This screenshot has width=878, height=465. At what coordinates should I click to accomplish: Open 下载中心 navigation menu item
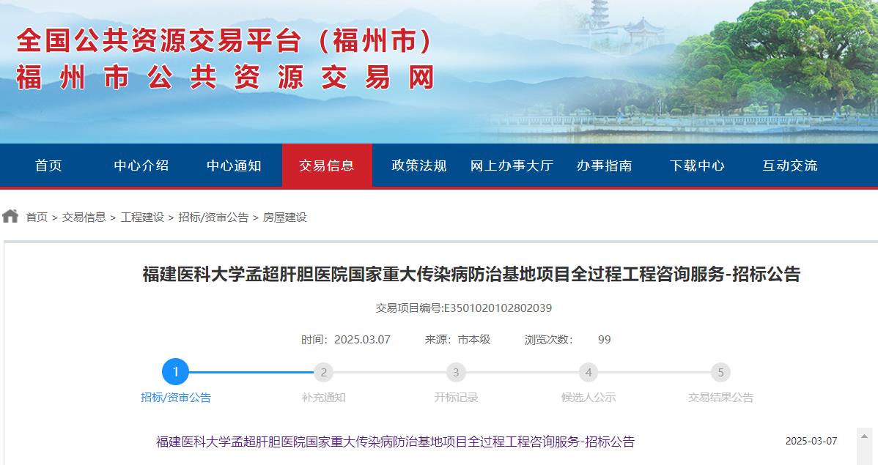697,165
